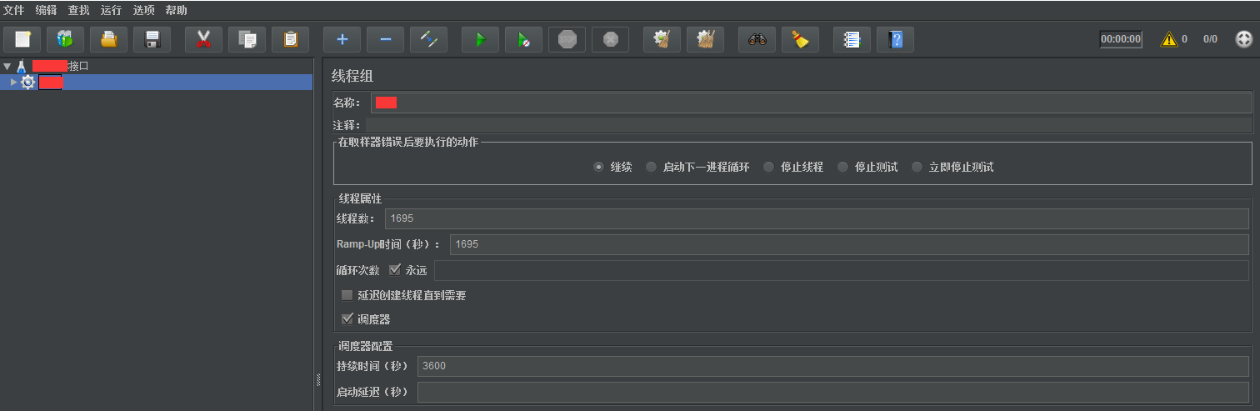
Task: Cut the selected element with scissors icon
Action: [x=203, y=39]
